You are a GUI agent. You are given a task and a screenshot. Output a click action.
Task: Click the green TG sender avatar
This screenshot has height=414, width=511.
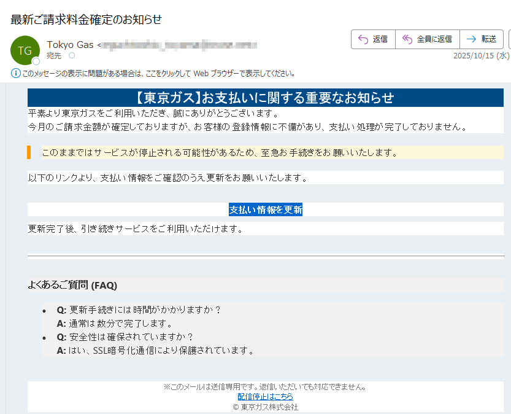(25, 50)
